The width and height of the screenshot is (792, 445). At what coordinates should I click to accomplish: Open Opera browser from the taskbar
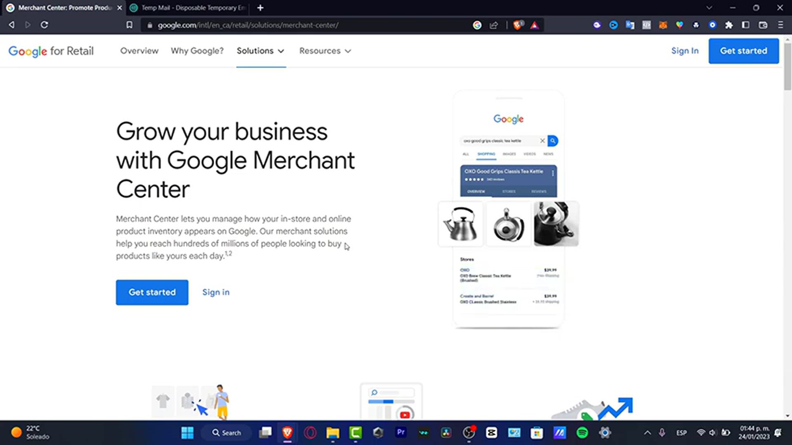tap(310, 433)
